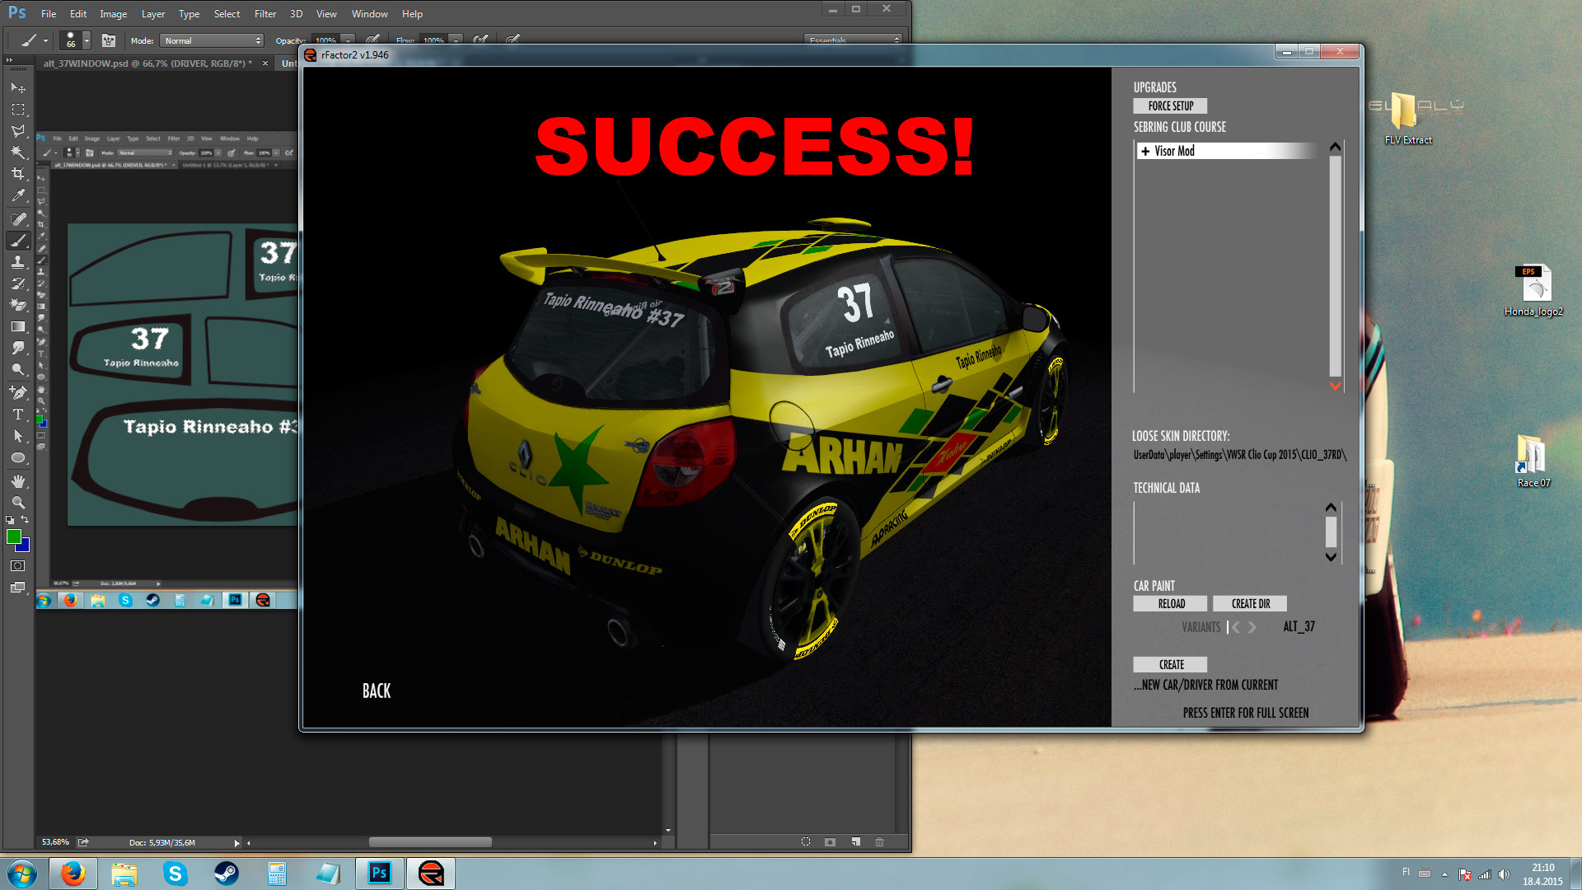Swap foreground and background colors
Image resolution: width=1582 pixels, height=890 pixels.
[x=25, y=520]
